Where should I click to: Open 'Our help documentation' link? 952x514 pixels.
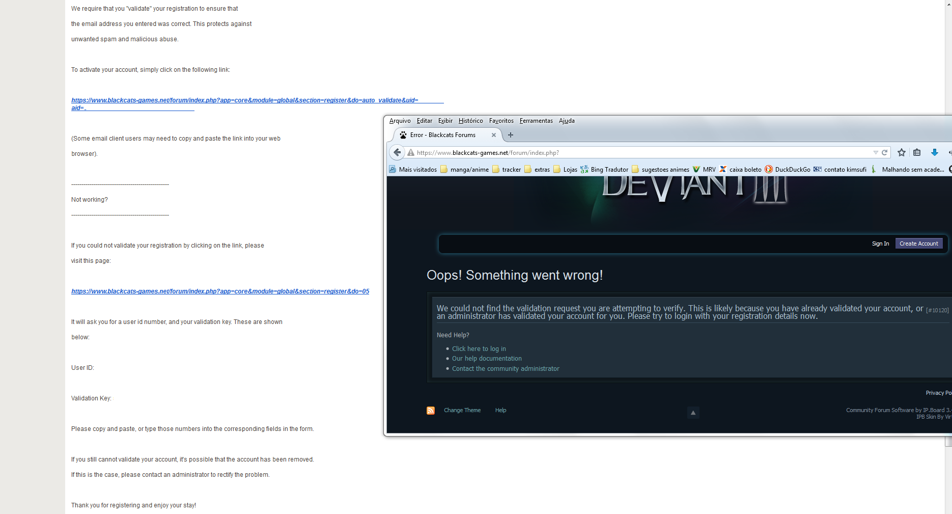click(x=487, y=359)
